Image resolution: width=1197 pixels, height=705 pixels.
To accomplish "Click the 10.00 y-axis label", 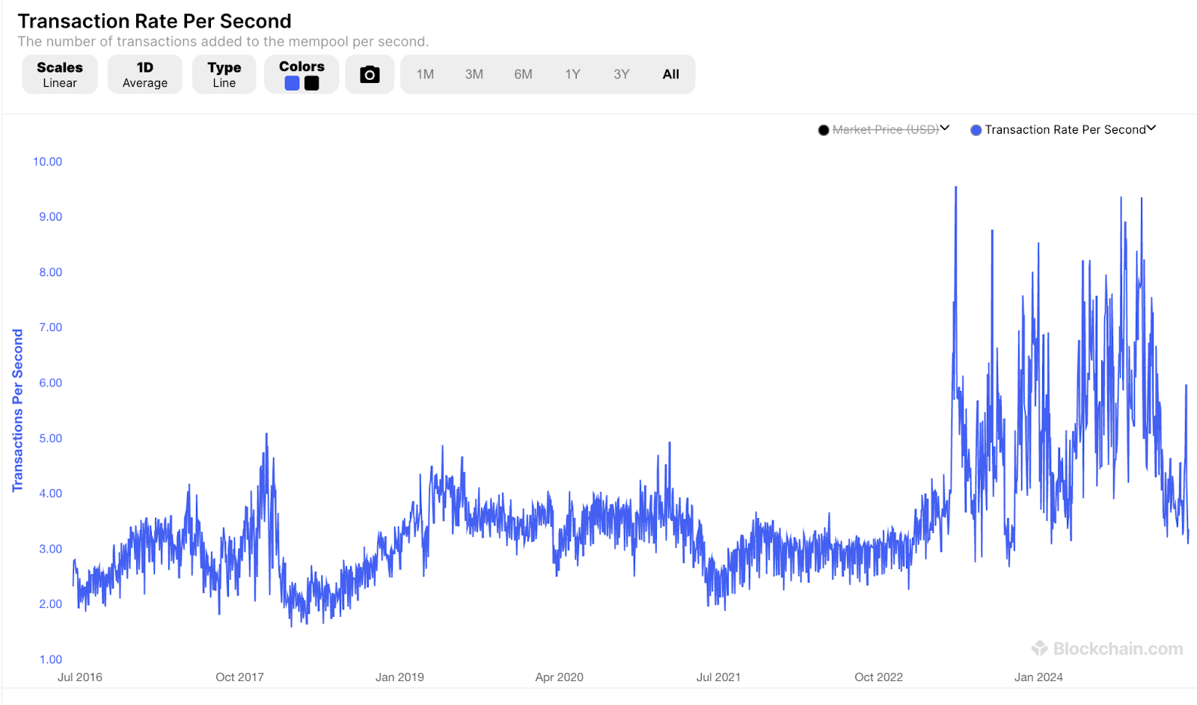I will 48,161.
